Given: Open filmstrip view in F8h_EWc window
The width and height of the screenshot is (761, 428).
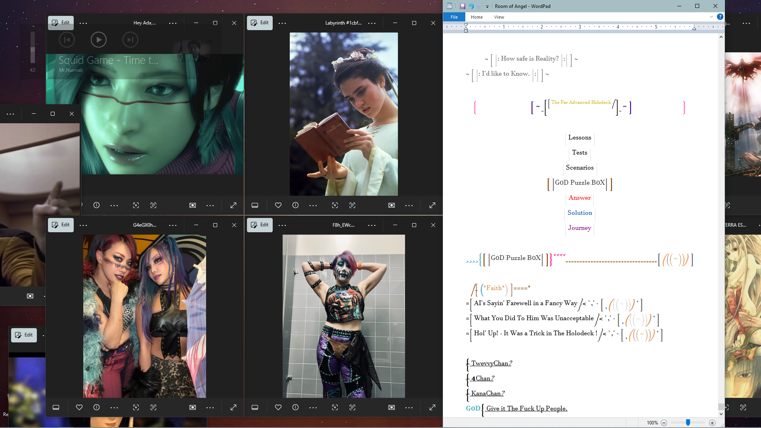Looking at the screenshot, I should click(x=255, y=407).
